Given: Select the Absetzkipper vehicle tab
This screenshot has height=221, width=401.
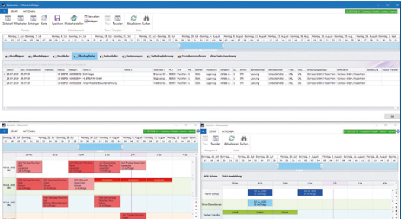Looking at the screenshot, I should tap(38, 56).
